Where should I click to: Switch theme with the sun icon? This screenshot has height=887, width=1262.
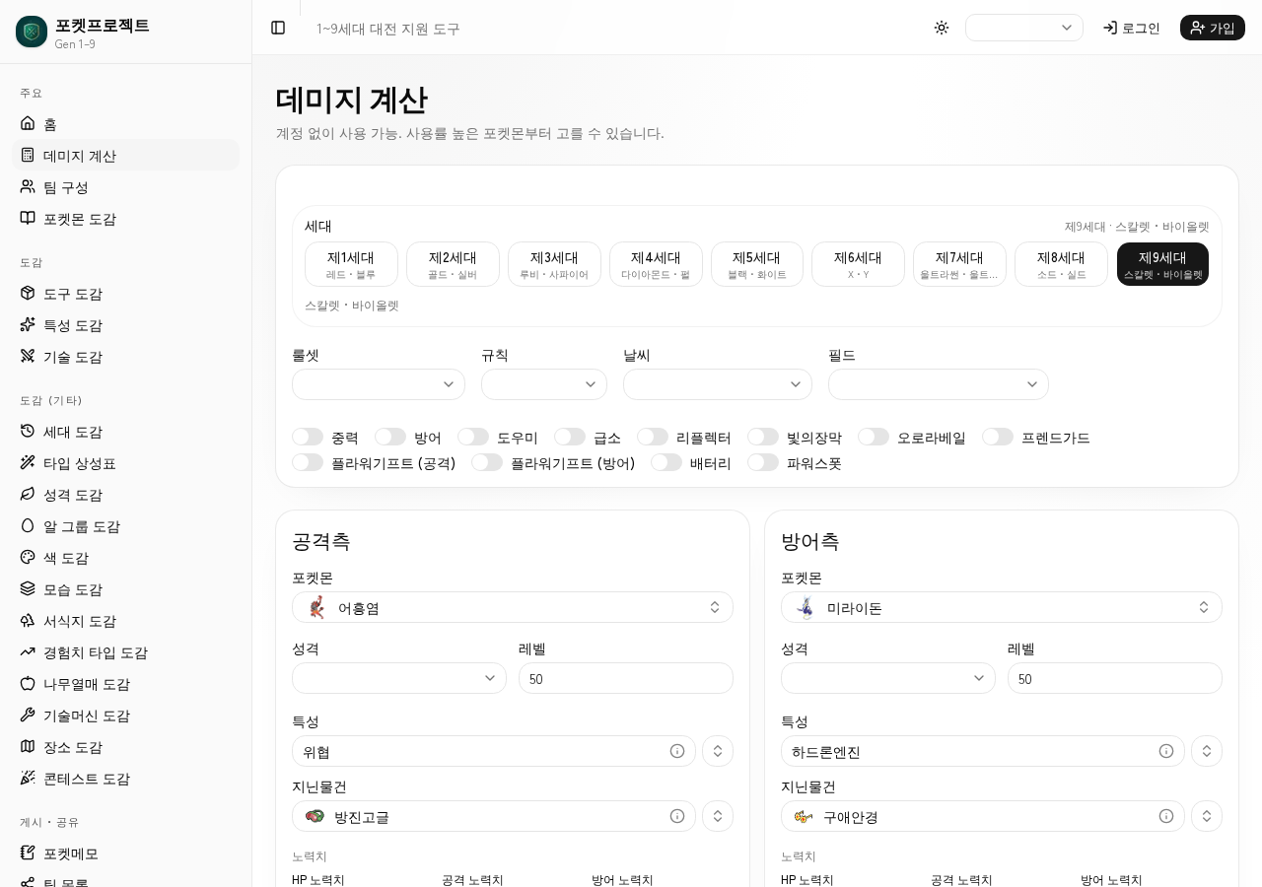click(x=942, y=28)
